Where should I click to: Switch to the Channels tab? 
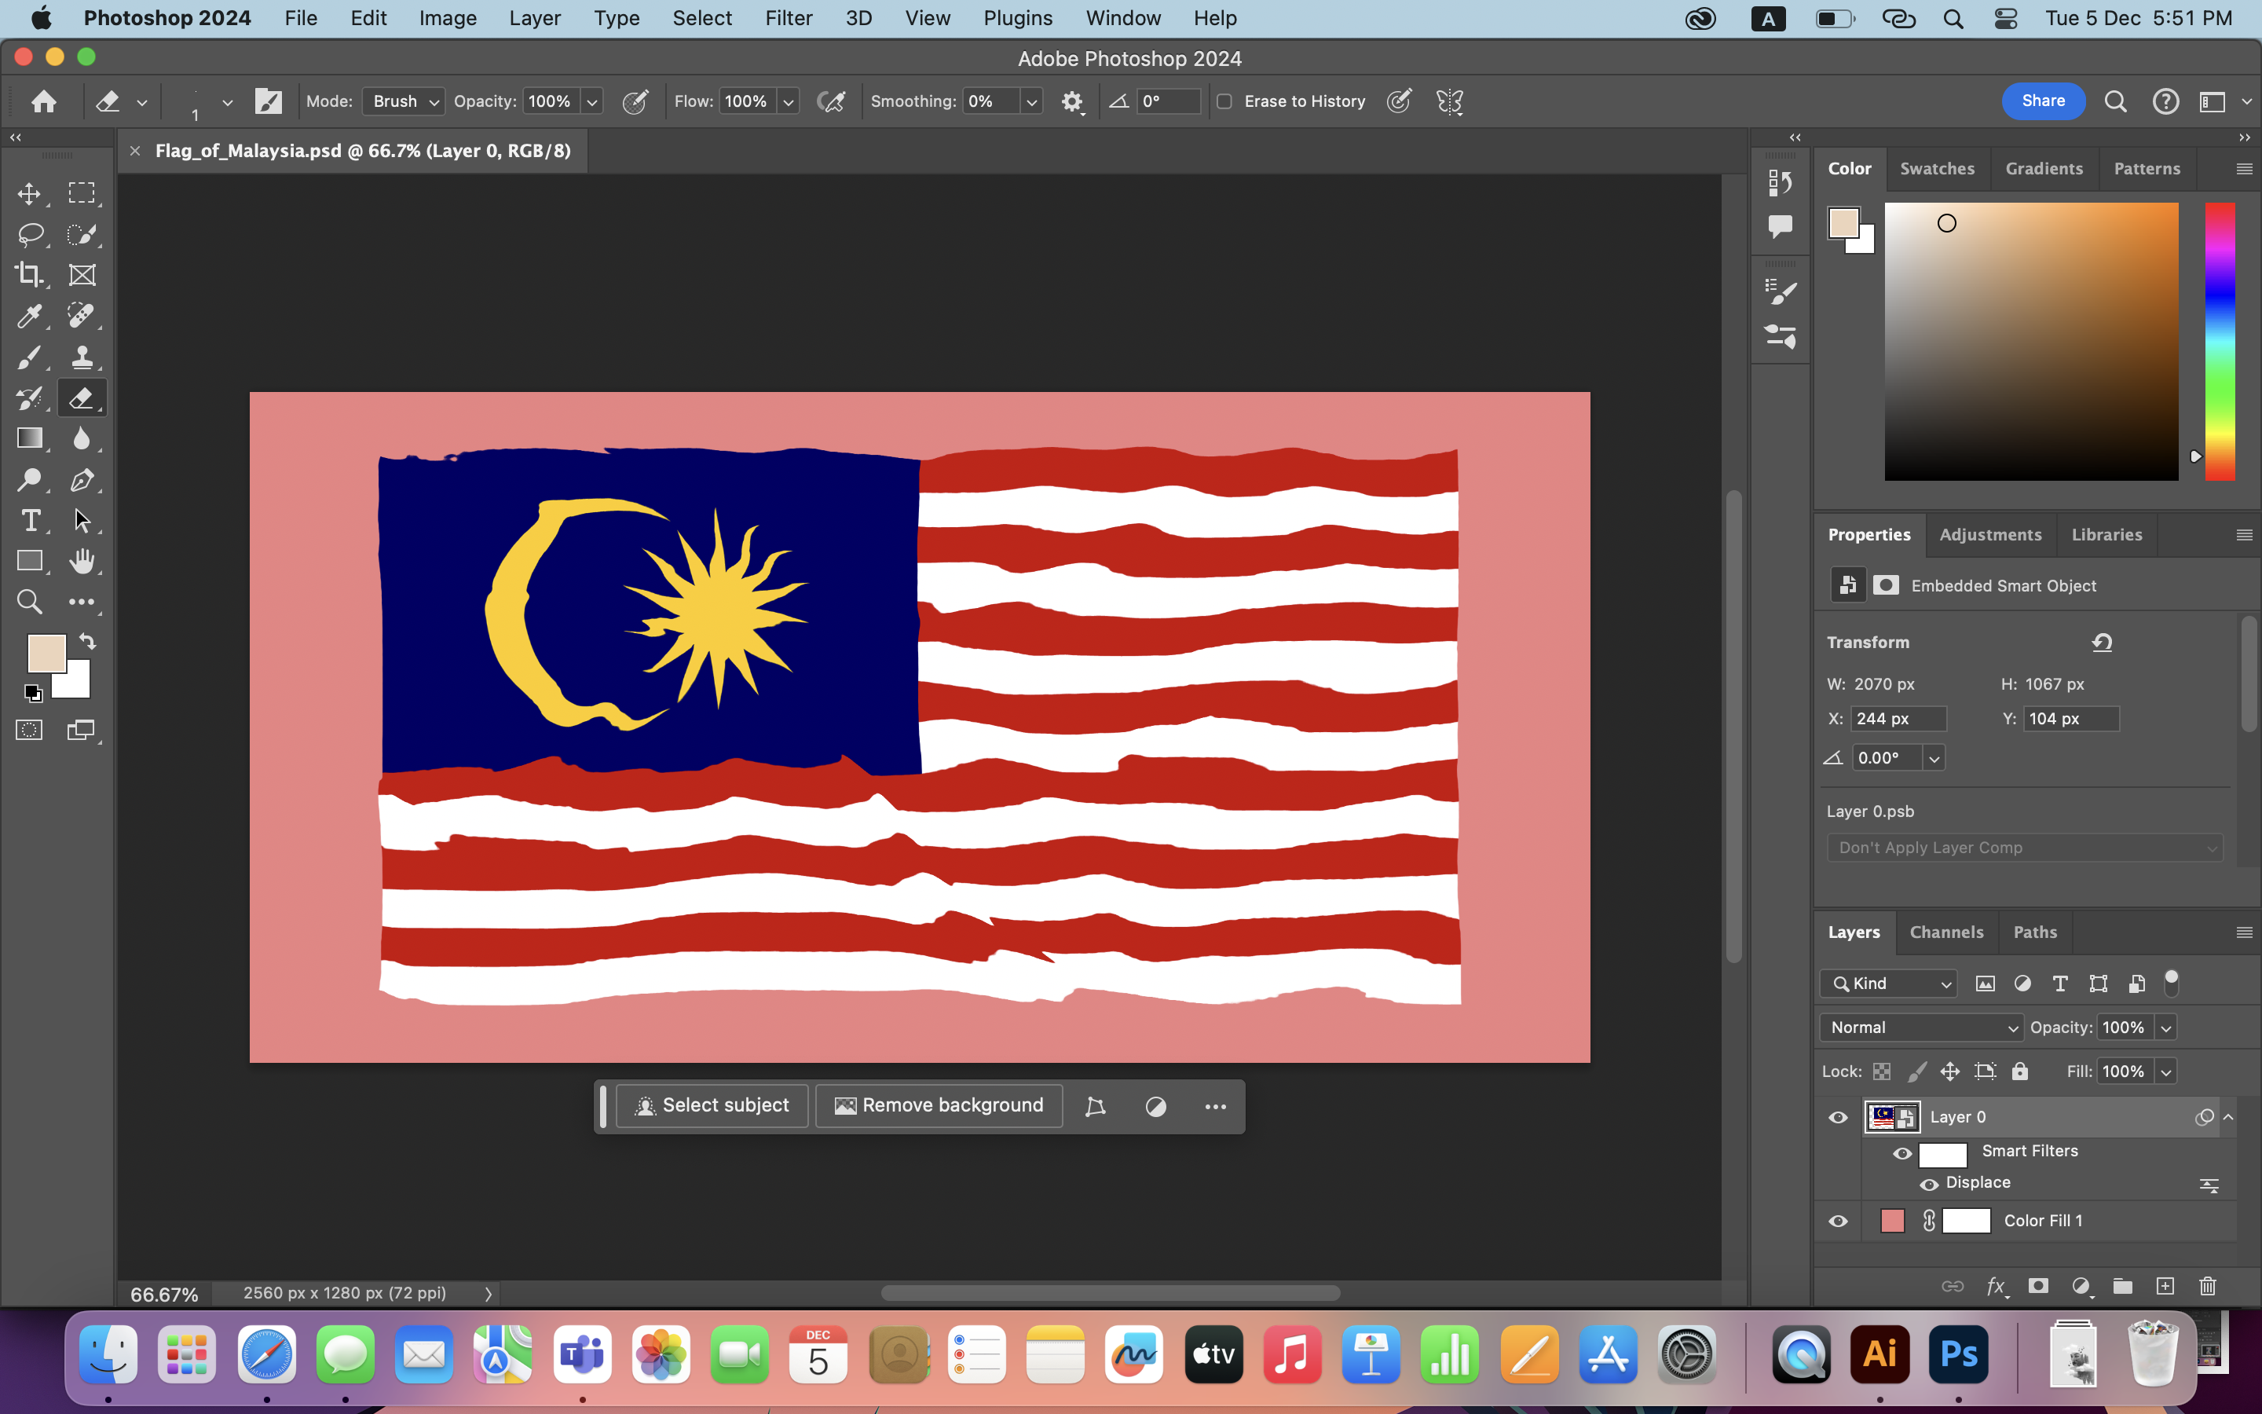pyautogui.click(x=1946, y=932)
